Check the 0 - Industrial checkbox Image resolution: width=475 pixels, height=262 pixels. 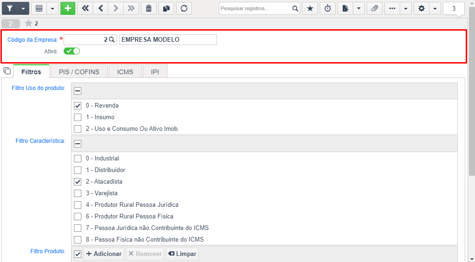pyautogui.click(x=78, y=158)
